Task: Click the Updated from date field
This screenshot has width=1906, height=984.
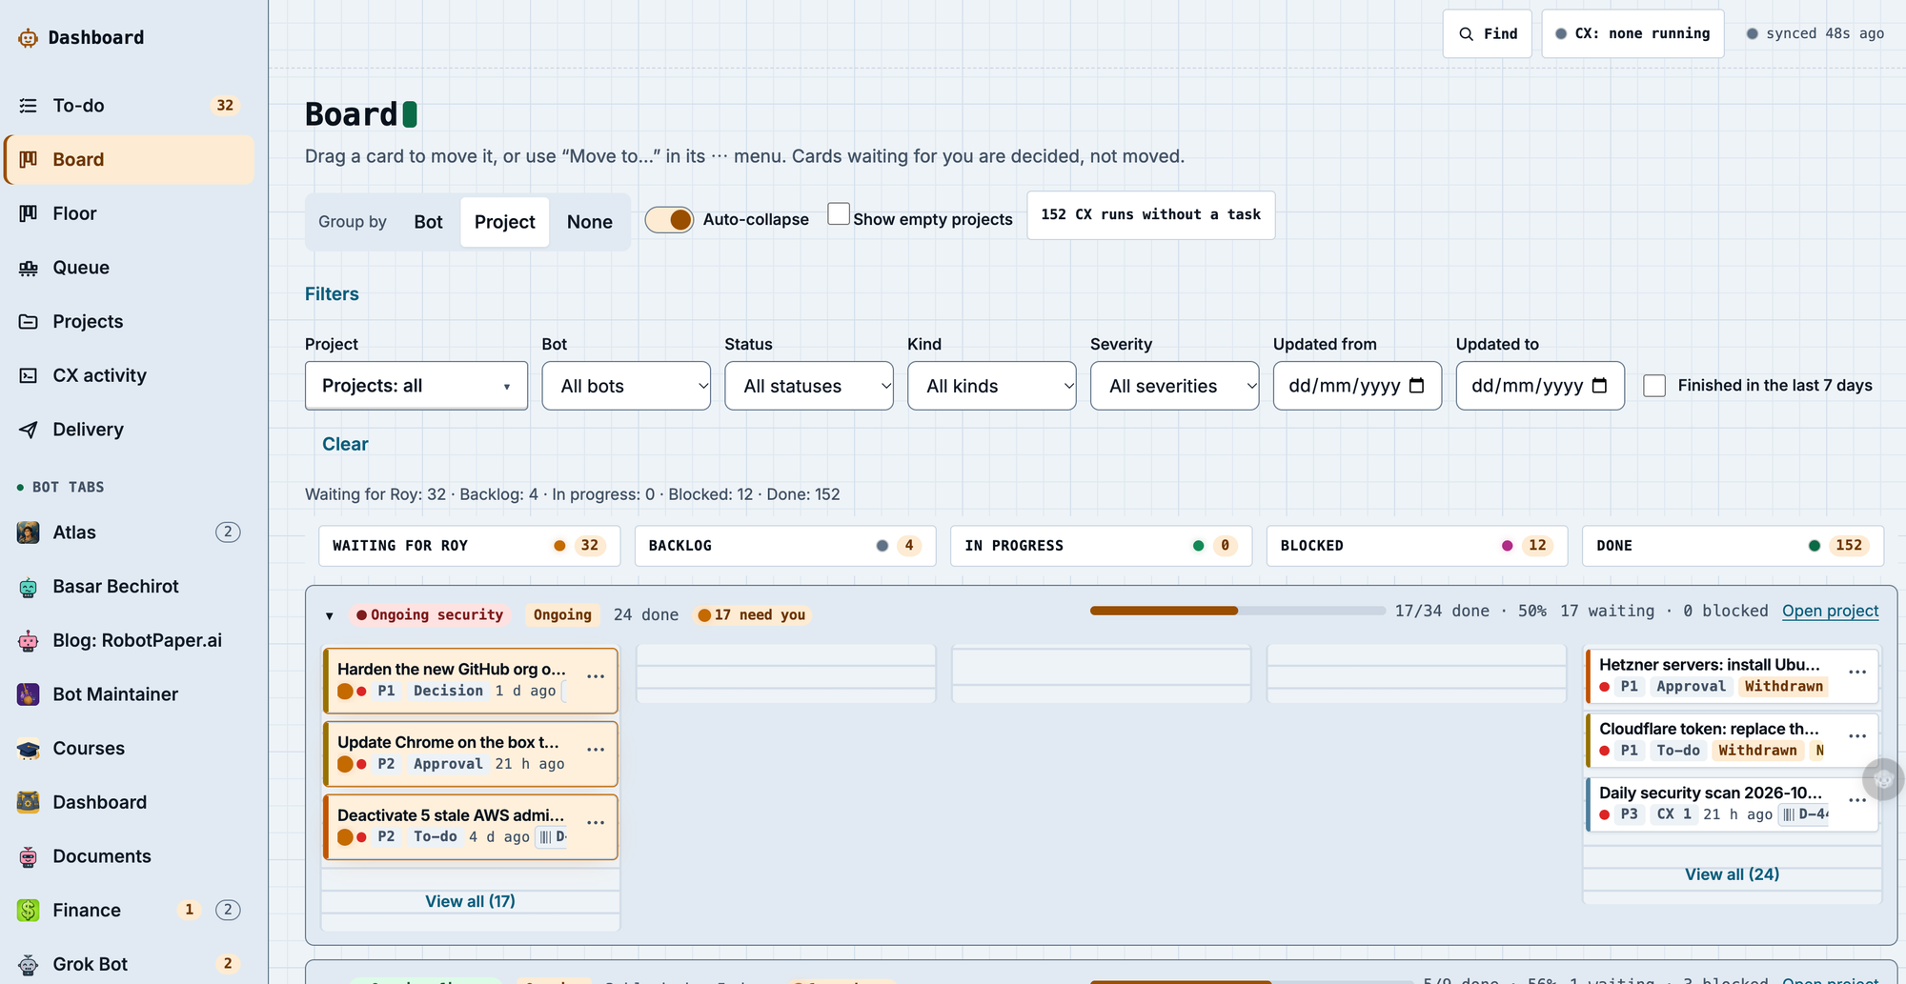Action: [x=1357, y=386]
